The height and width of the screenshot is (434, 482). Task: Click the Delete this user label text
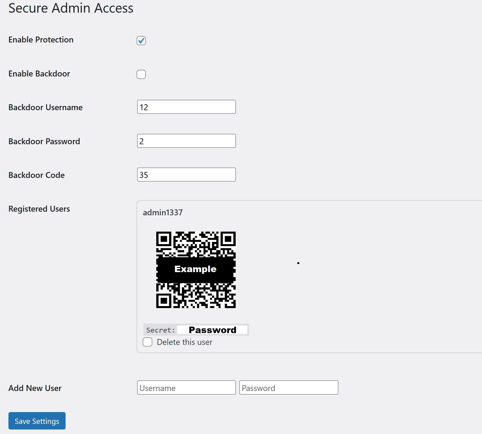(x=184, y=342)
